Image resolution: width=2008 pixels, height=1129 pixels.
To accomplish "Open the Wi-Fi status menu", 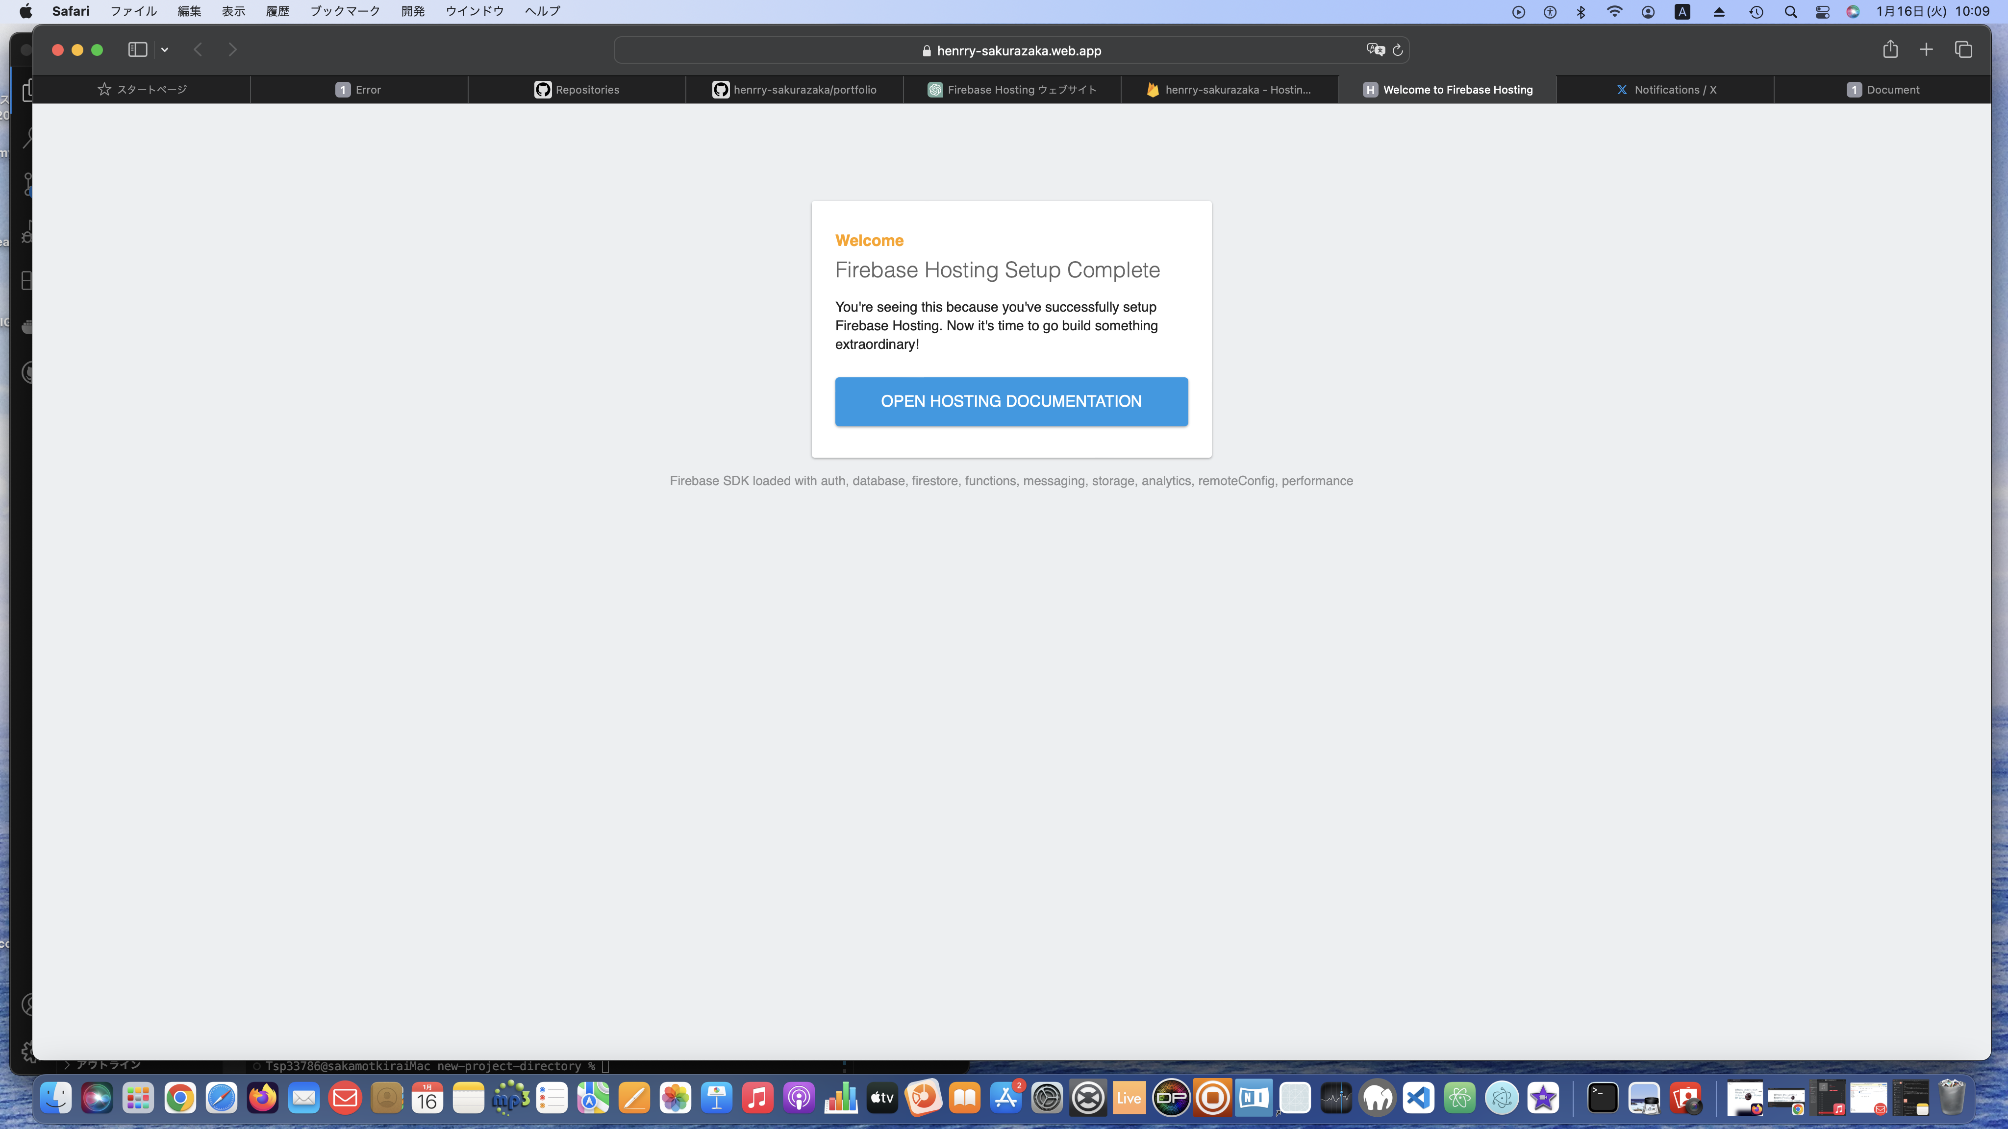I will click(1614, 12).
